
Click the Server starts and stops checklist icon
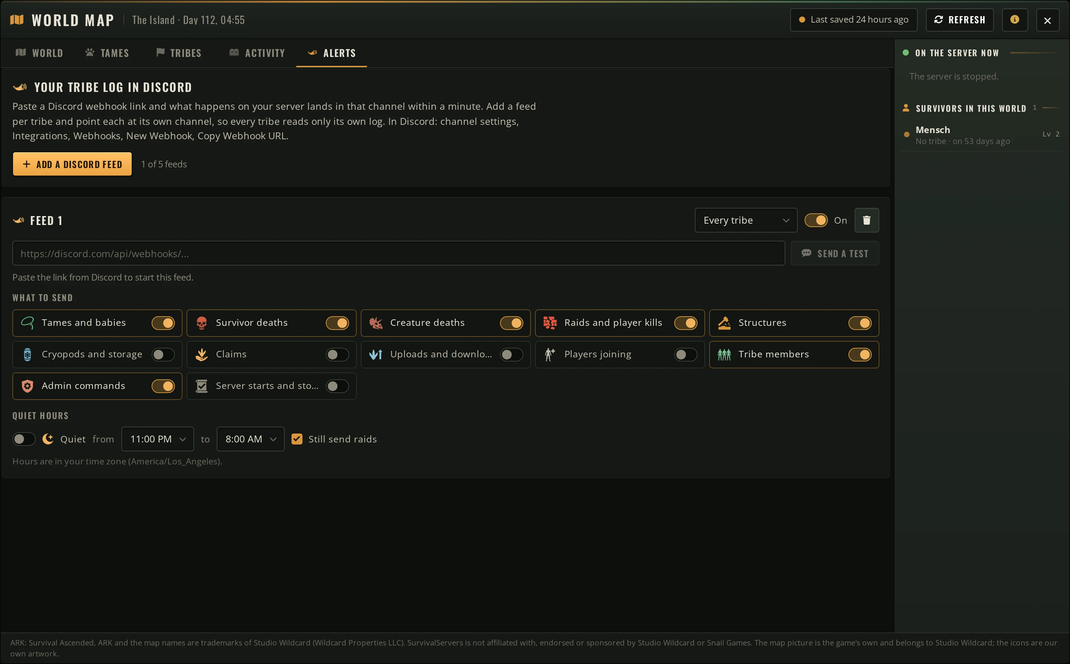[x=202, y=386]
